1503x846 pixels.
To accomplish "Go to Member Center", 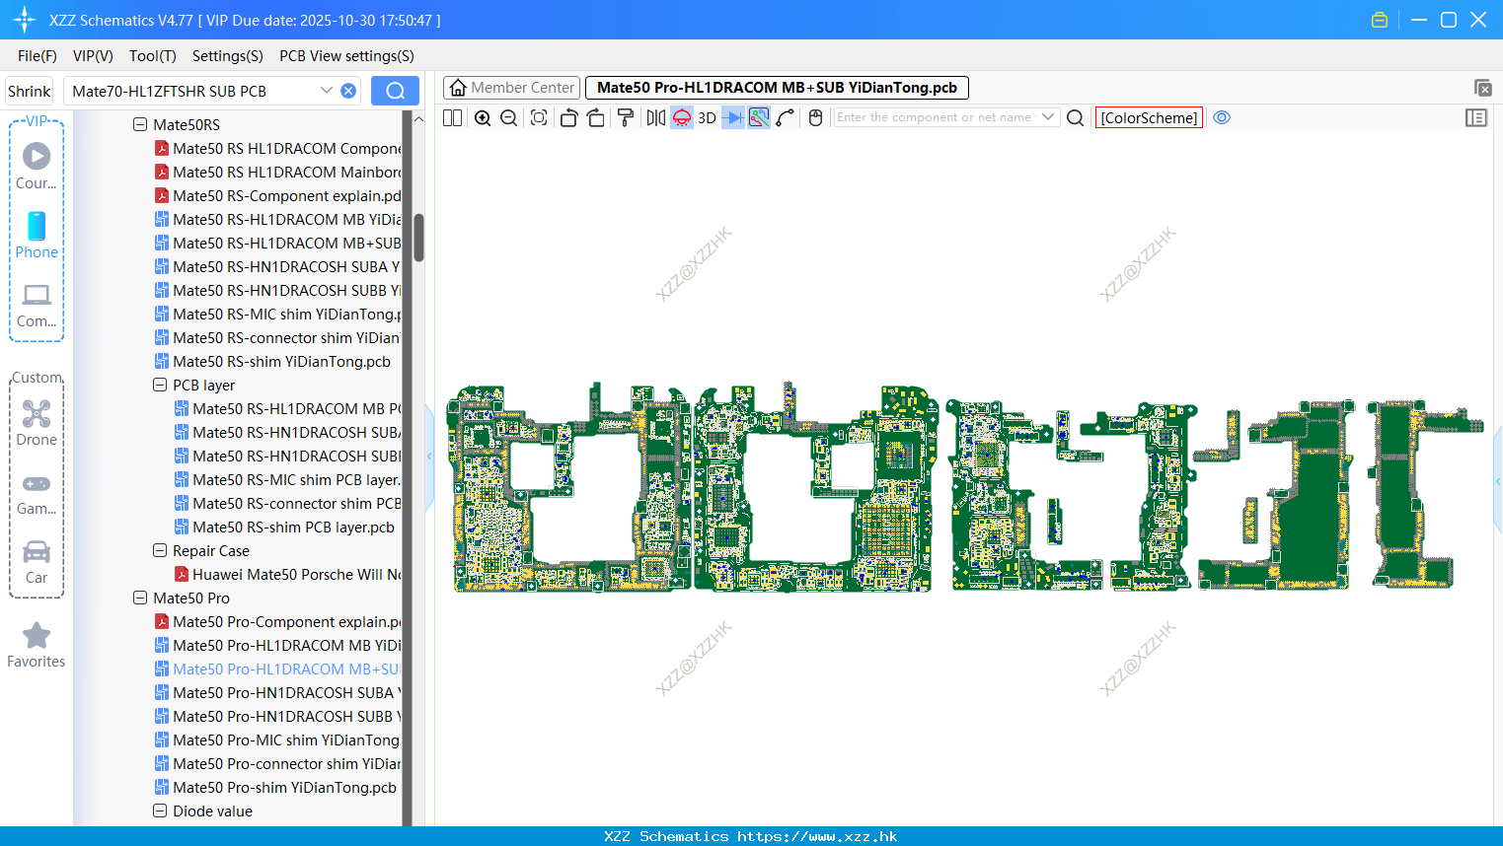I will (512, 88).
